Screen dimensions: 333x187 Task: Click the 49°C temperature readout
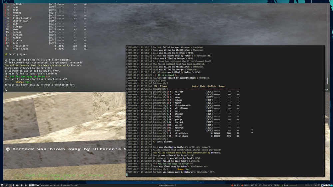pyautogui.click(x=270, y=185)
